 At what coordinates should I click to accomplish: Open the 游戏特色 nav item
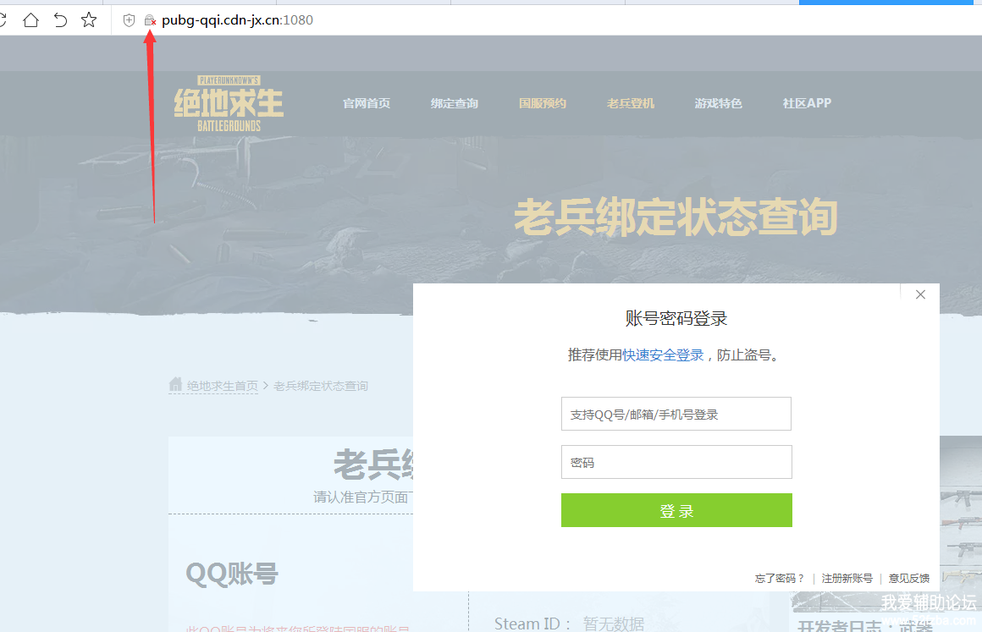coord(719,103)
